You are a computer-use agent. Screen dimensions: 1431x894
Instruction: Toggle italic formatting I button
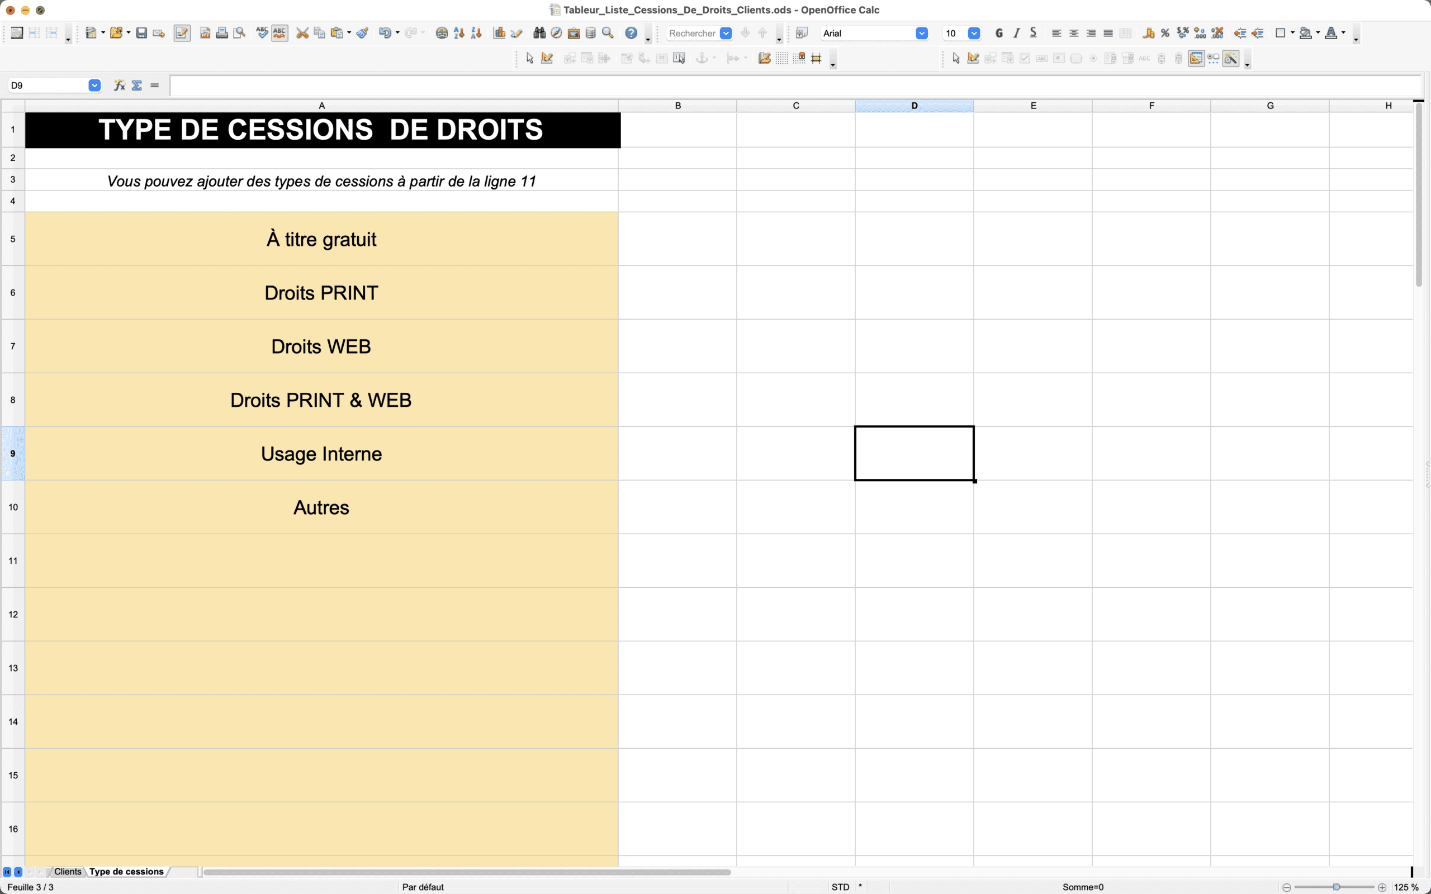[x=1016, y=33]
